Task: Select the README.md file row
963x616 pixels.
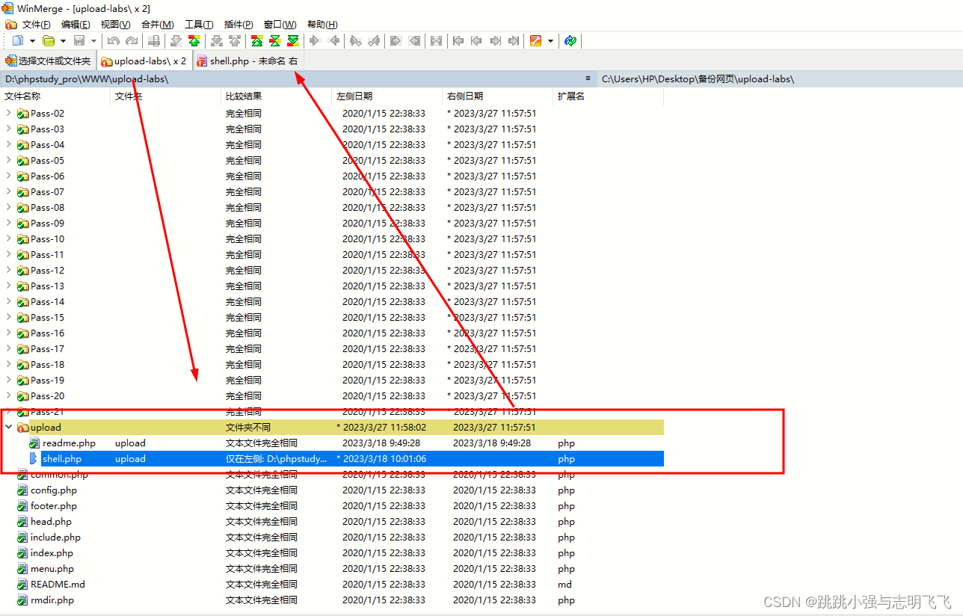Action: click(332, 584)
